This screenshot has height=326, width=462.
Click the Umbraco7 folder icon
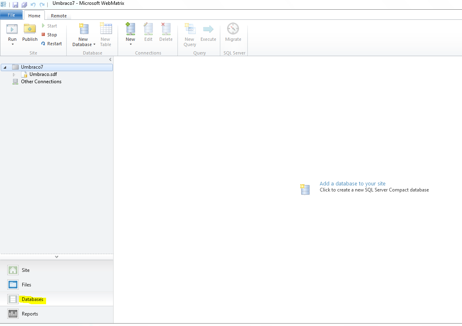pos(15,67)
